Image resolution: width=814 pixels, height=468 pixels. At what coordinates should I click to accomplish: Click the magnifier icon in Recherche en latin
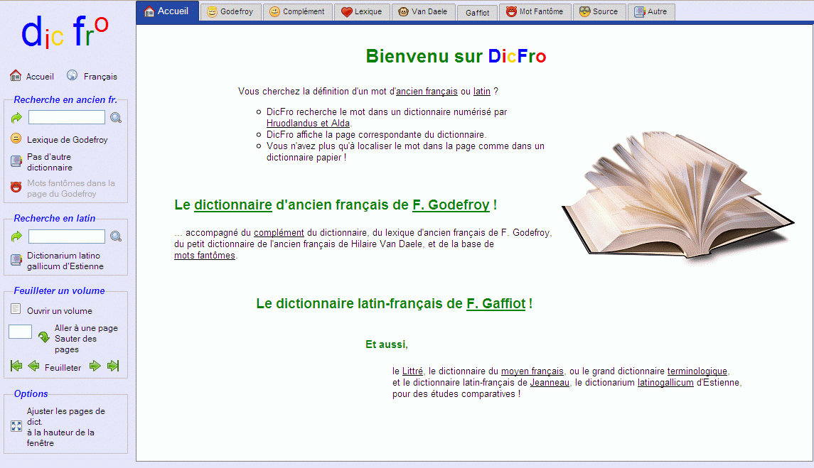click(x=116, y=236)
